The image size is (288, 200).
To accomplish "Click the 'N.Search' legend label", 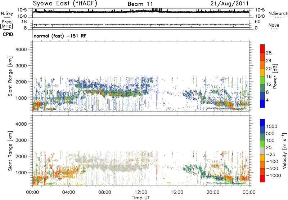I will tap(278, 13).
